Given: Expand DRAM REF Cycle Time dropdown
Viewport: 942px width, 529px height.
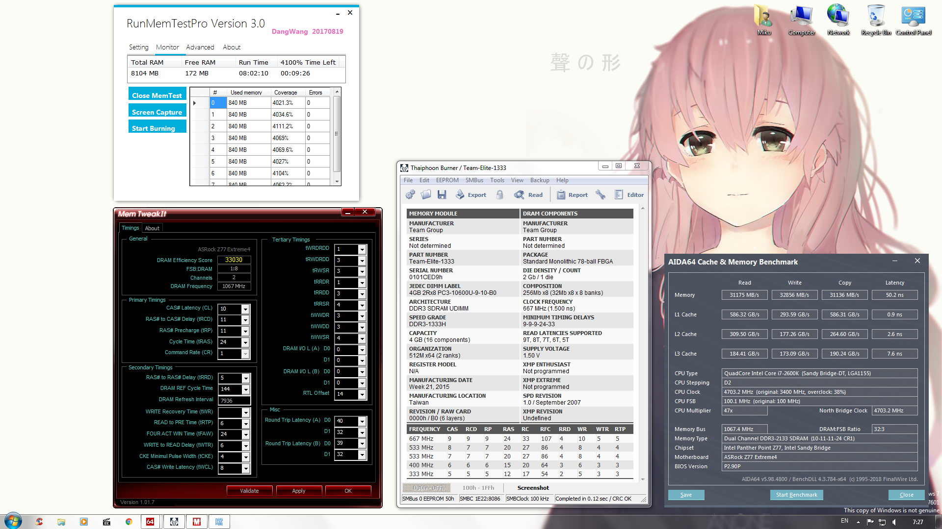Looking at the screenshot, I should coord(246,389).
